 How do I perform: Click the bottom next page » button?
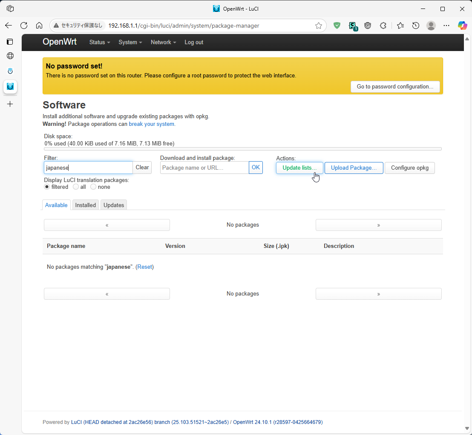[x=378, y=294]
